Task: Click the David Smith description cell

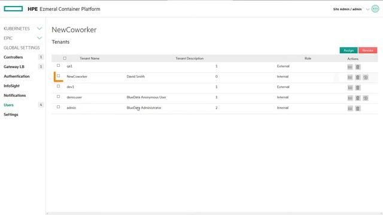Action: (136, 76)
